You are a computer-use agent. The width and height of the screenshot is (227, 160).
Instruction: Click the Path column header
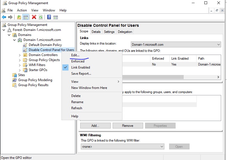(209, 59)
